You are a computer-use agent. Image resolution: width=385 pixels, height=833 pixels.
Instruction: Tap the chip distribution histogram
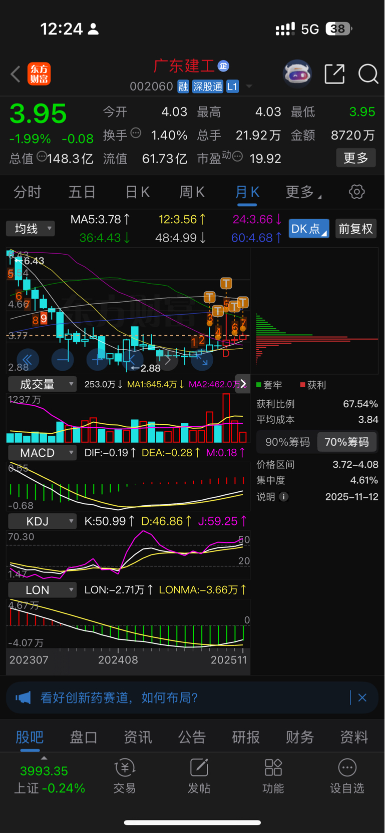[x=316, y=339]
